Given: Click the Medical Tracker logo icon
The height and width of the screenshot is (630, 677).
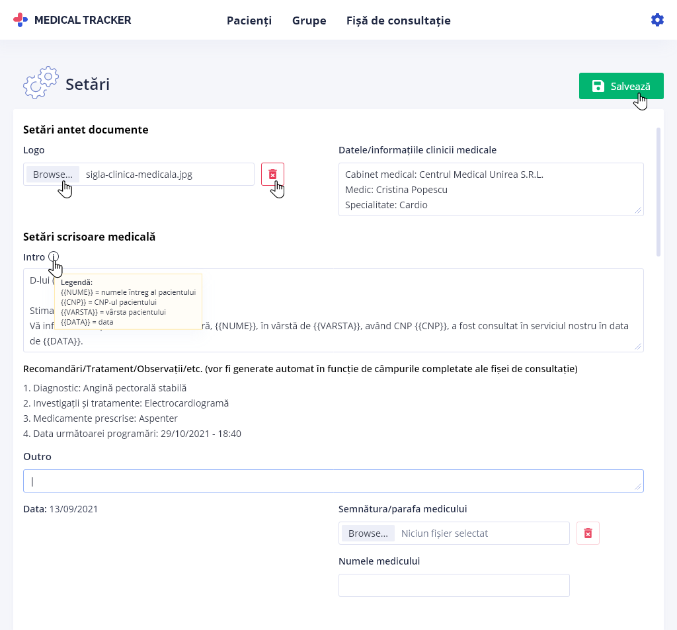Looking at the screenshot, I should click(x=20, y=20).
